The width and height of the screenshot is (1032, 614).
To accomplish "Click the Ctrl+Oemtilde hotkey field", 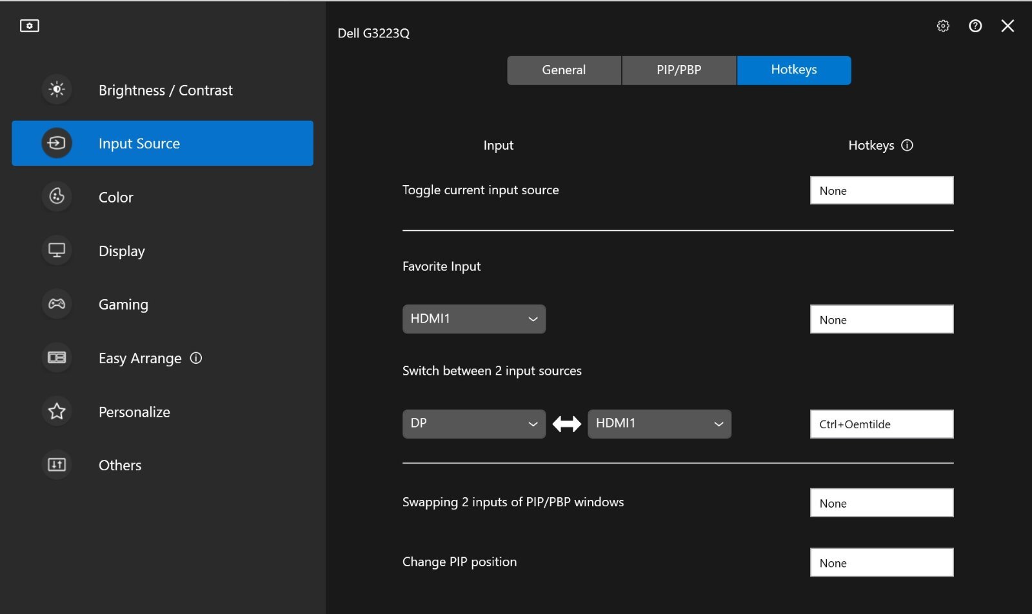I will (x=882, y=424).
